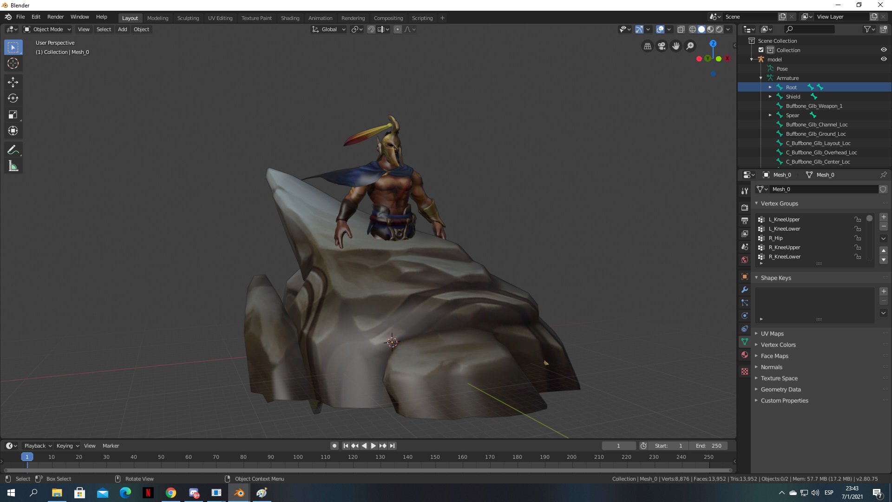The height and width of the screenshot is (502, 892).
Task: Open the Material properties tab
Action: pos(745,355)
